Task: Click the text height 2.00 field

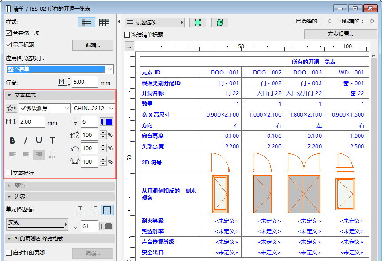Action: pos(31,121)
